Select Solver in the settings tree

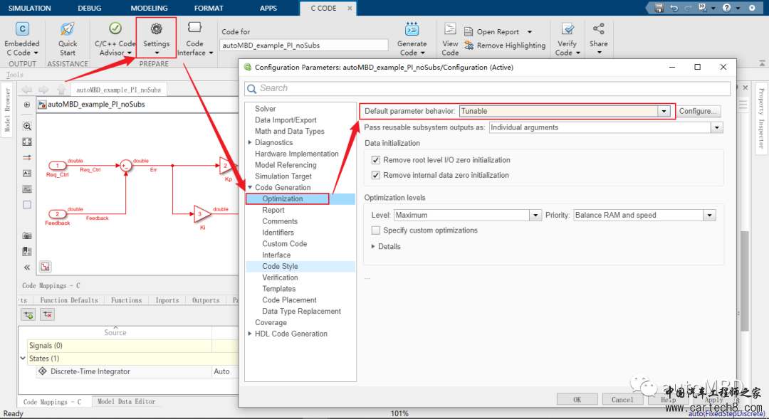click(x=266, y=109)
